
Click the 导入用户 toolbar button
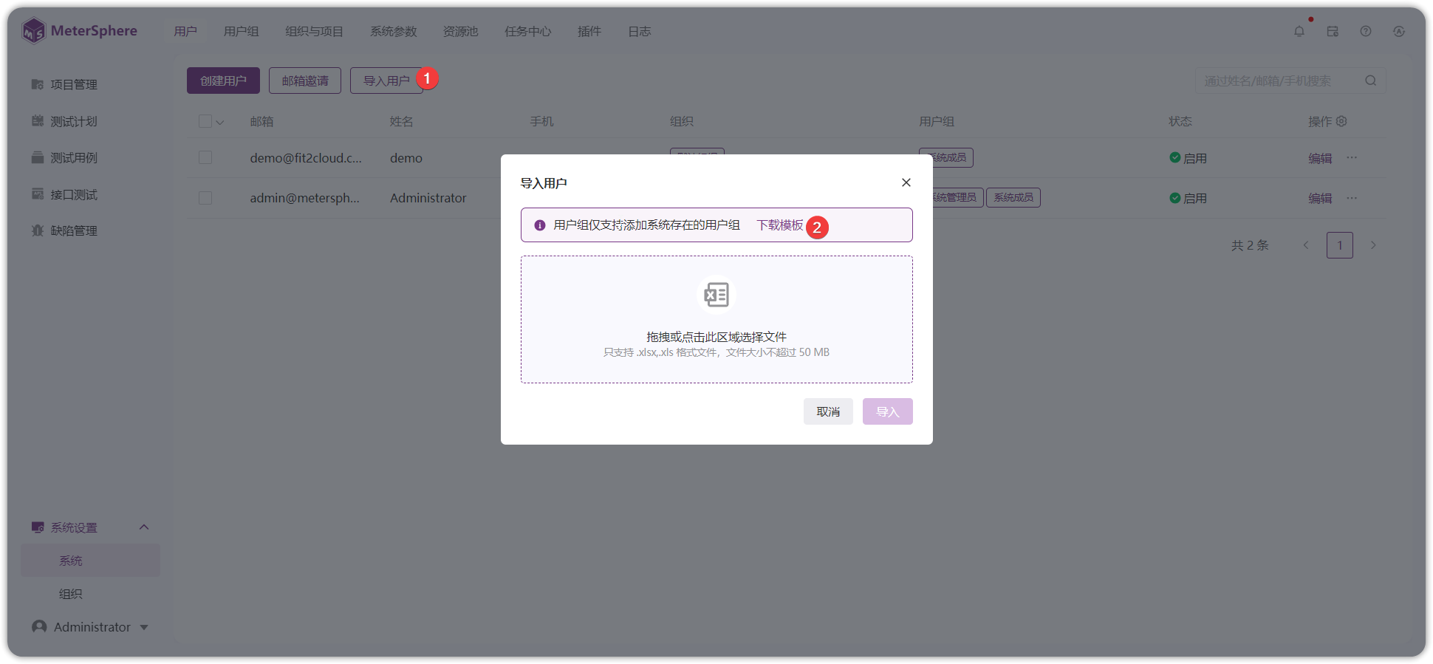click(x=386, y=81)
